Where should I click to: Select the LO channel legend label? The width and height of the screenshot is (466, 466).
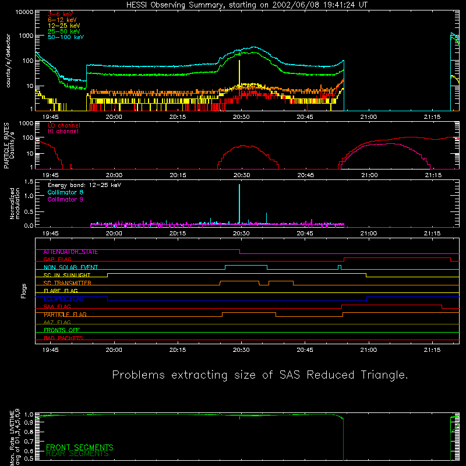(x=64, y=125)
